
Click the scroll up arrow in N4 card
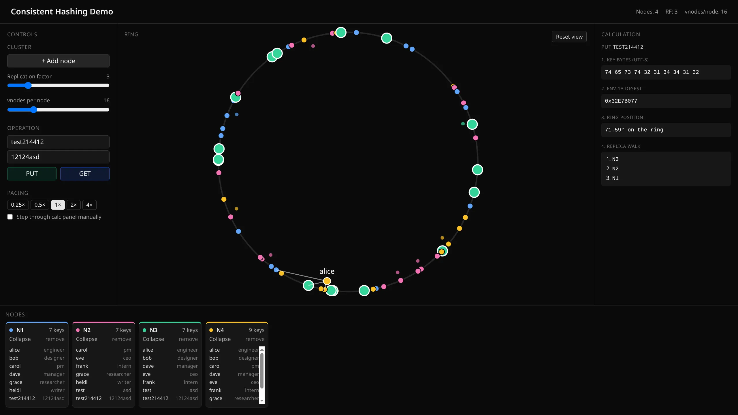click(x=262, y=350)
